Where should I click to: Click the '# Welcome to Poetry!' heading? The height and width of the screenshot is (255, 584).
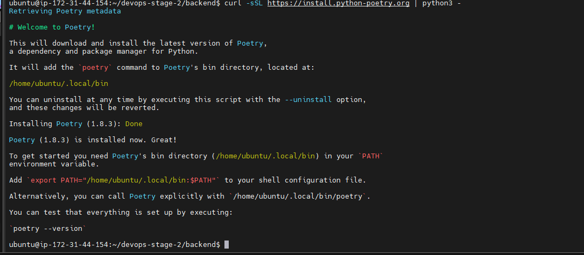pos(52,27)
